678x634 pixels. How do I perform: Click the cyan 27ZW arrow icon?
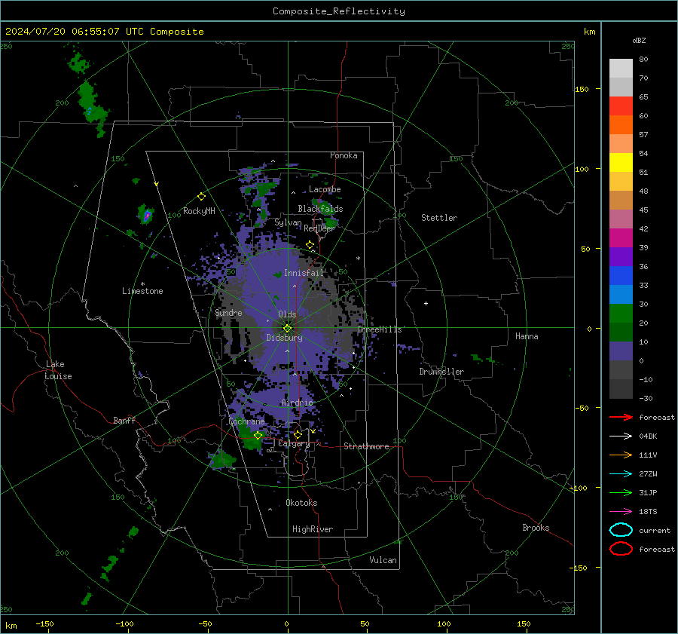pyautogui.click(x=621, y=474)
